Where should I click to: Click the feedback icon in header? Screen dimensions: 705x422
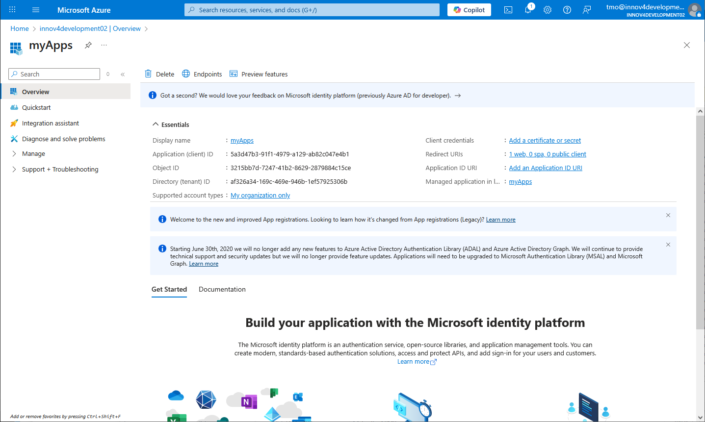click(587, 10)
